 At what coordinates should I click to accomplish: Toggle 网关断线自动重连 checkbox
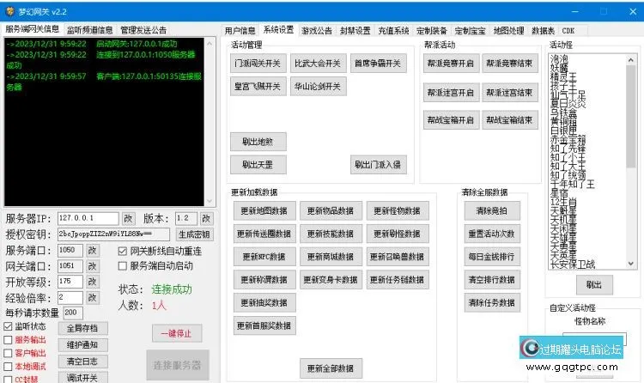pyautogui.click(x=122, y=251)
